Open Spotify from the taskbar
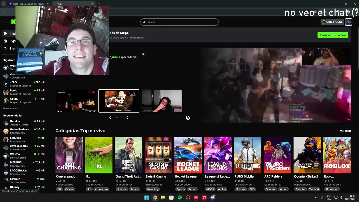The image size is (359, 202). pos(179,198)
